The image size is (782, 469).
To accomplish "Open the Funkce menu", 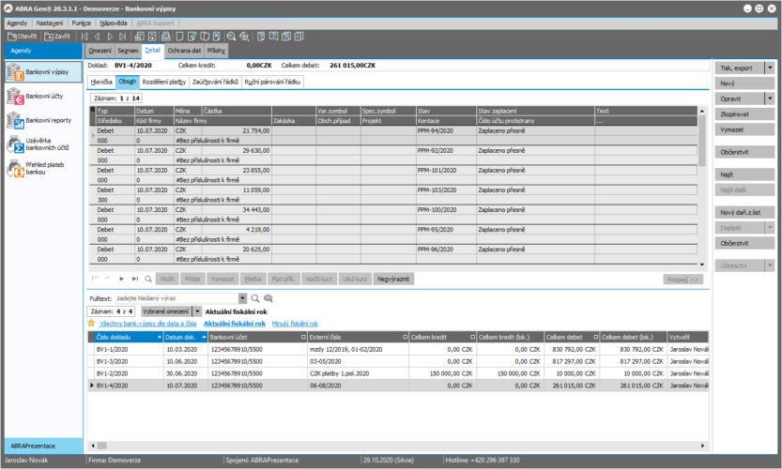I will click(x=80, y=21).
